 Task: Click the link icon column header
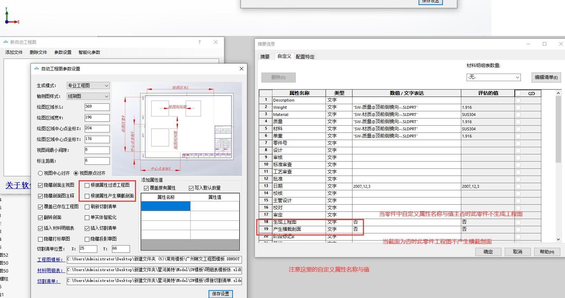coord(531,93)
